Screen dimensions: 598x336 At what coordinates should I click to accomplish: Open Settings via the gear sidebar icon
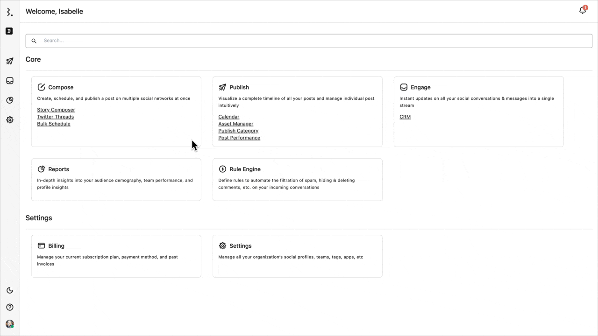click(x=10, y=120)
